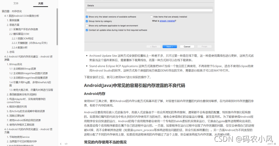Jump to 1.3 主动释放ImageView的背景资源
This screenshot has height=146, width=279.
tap(28, 78)
